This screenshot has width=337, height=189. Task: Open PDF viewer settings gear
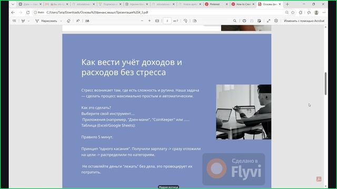coord(276,21)
